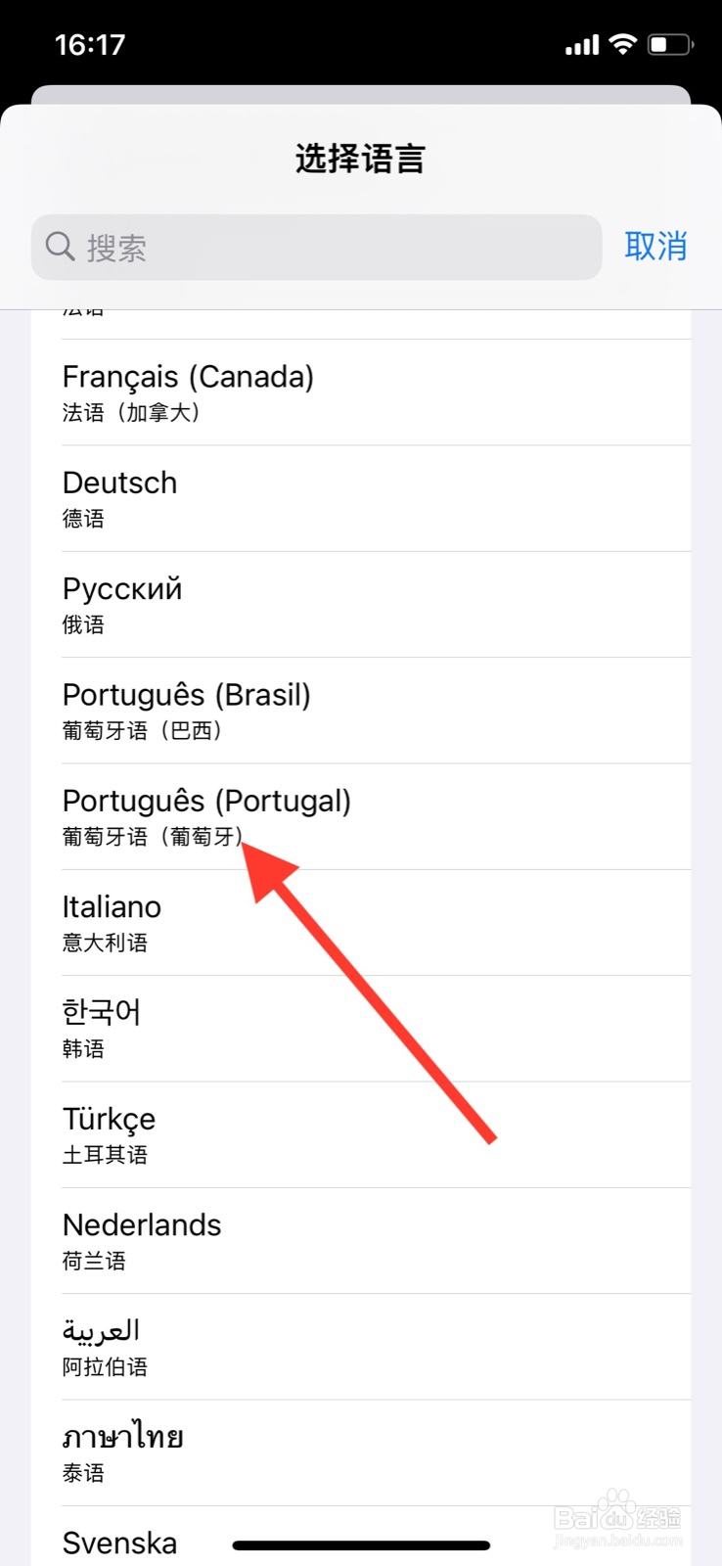Tap the home indicator bar

[x=361, y=1545]
